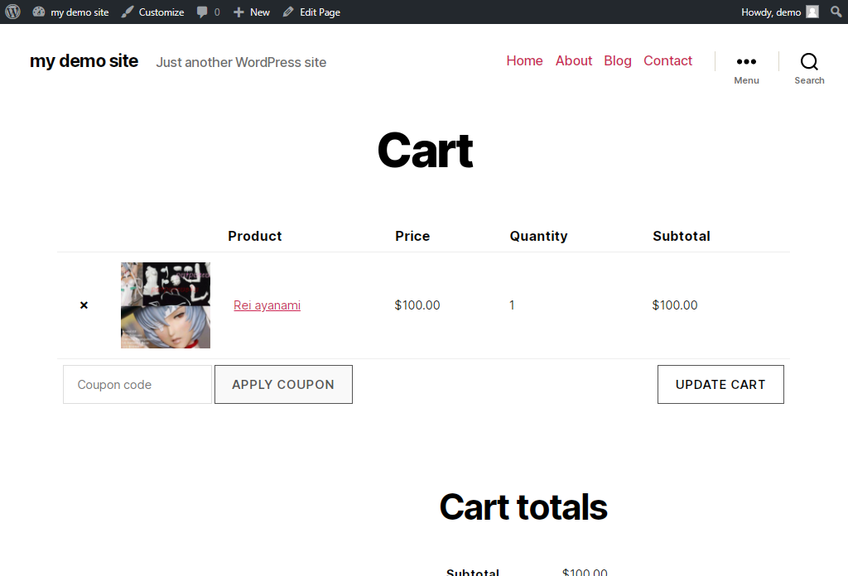
Task: Navigate to the Contact page
Action: (668, 60)
